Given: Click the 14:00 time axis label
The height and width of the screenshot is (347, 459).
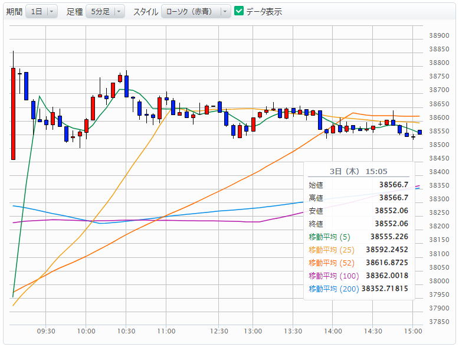Looking at the screenshot, I should tap(333, 331).
